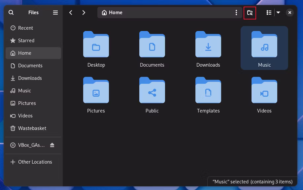Open Pictures in the sidebar

point(27,103)
